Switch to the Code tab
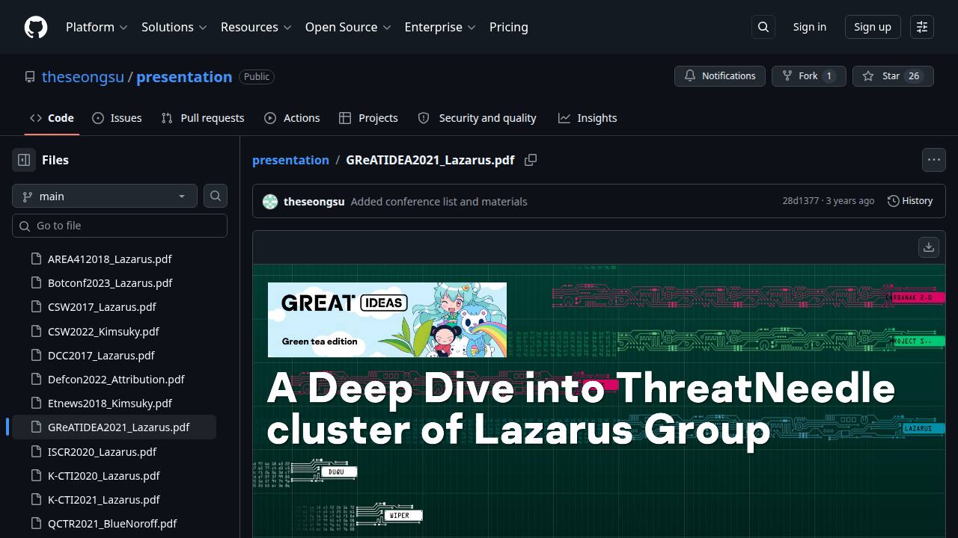Screen dimensions: 958x538 (52, 118)
